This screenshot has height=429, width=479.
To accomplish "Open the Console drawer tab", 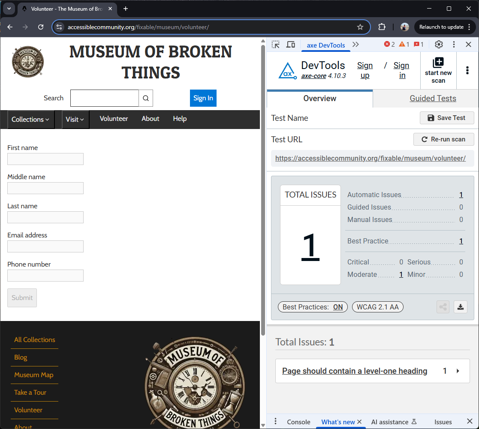I will click(298, 422).
